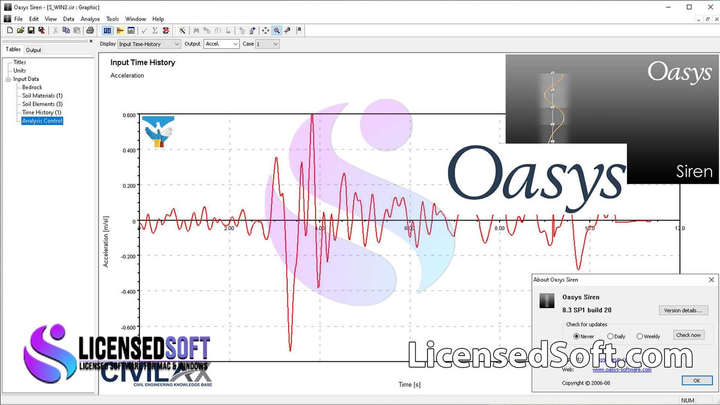Copy using the toolbar copy icon
720x405 pixels.
pyautogui.click(x=66, y=30)
